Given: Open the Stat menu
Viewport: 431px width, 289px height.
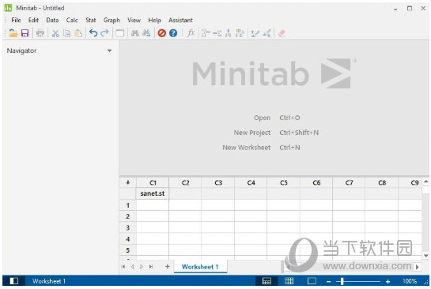Looking at the screenshot, I should 91,20.
